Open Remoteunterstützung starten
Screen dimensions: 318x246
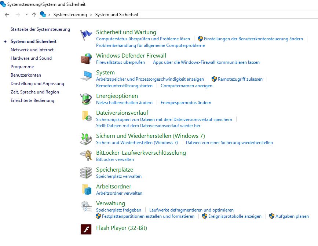point(124,86)
